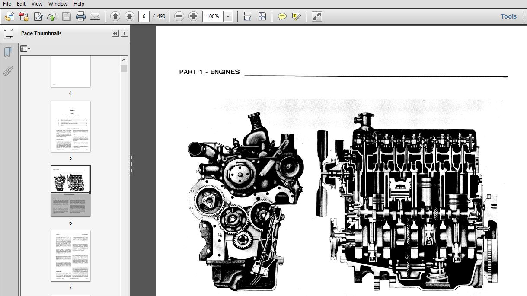Open the Window menu
Screen dimensions: 527x296
pyautogui.click(x=57, y=4)
